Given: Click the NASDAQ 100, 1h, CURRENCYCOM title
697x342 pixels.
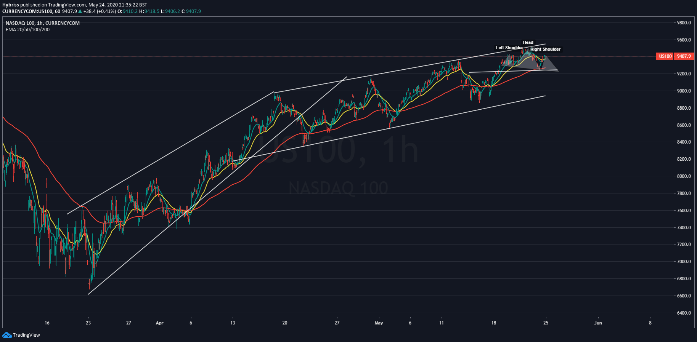Looking at the screenshot, I should pyautogui.click(x=43, y=23).
